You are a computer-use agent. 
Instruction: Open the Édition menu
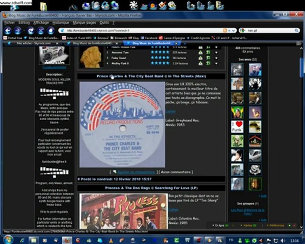pos(24,23)
